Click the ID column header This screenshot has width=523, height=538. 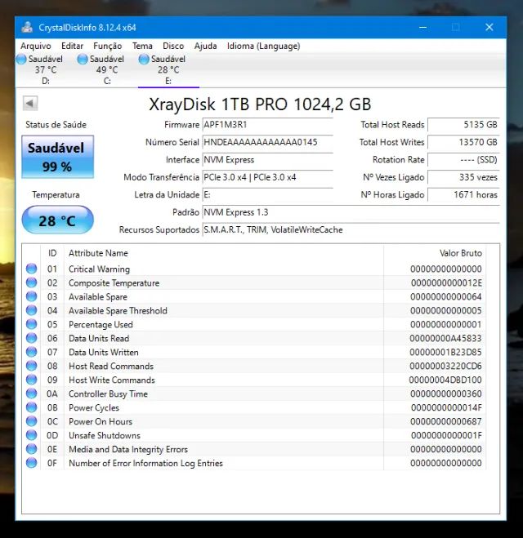click(x=52, y=253)
